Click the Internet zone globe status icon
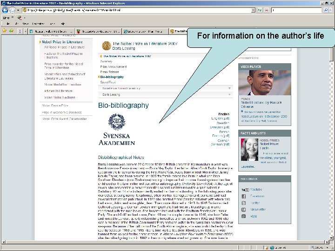335x251 pixels. pos(272,248)
